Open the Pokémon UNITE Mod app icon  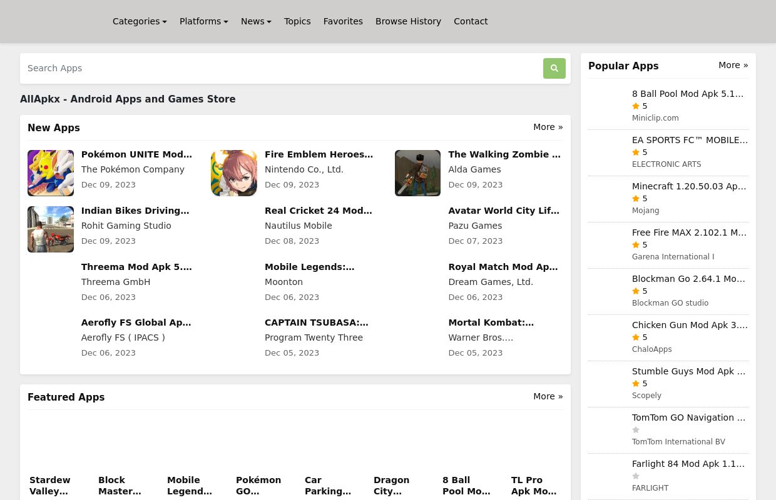(x=51, y=173)
